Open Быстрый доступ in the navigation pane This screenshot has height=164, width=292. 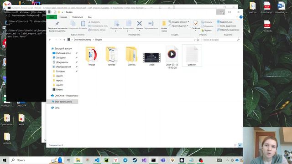[63, 49]
